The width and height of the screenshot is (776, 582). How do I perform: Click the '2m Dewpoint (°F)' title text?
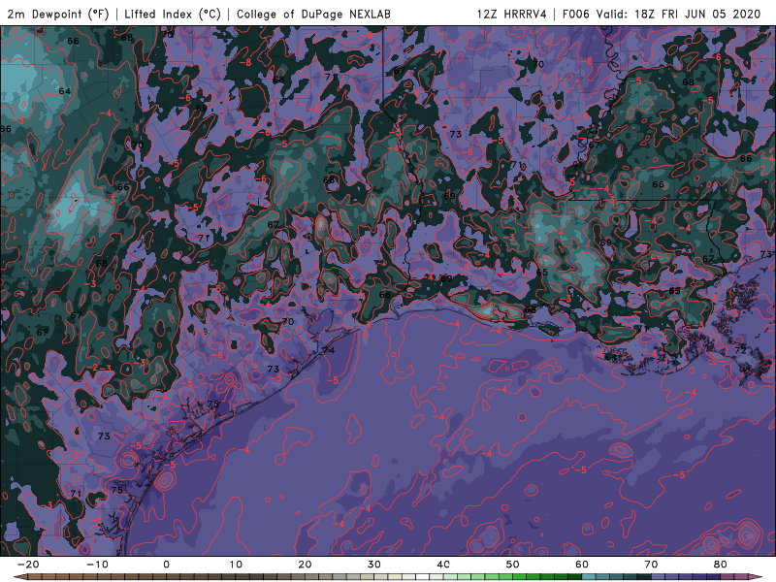(58, 15)
